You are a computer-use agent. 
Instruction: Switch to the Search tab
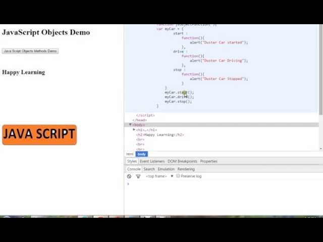click(x=149, y=169)
